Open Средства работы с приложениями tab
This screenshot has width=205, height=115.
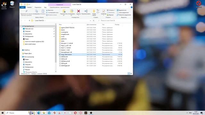(60, 7)
